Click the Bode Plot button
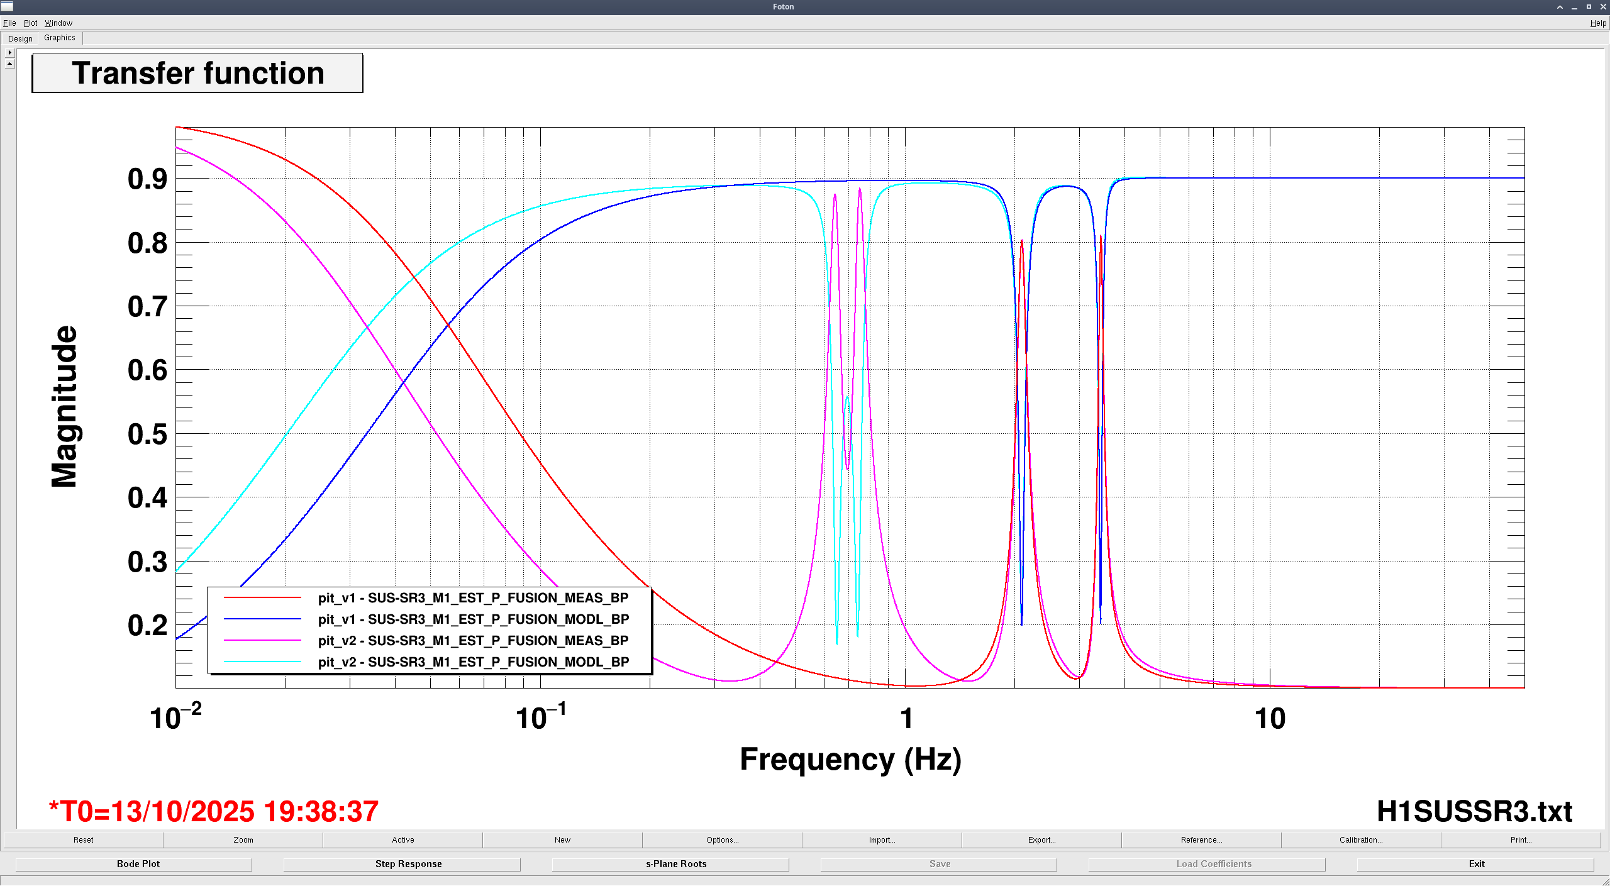 click(138, 864)
